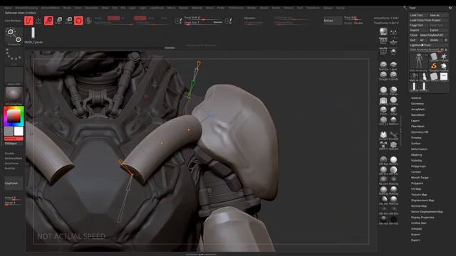This screenshot has height=256, width=456.
Task: Expand the Geometry section
Action: (x=418, y=104)
